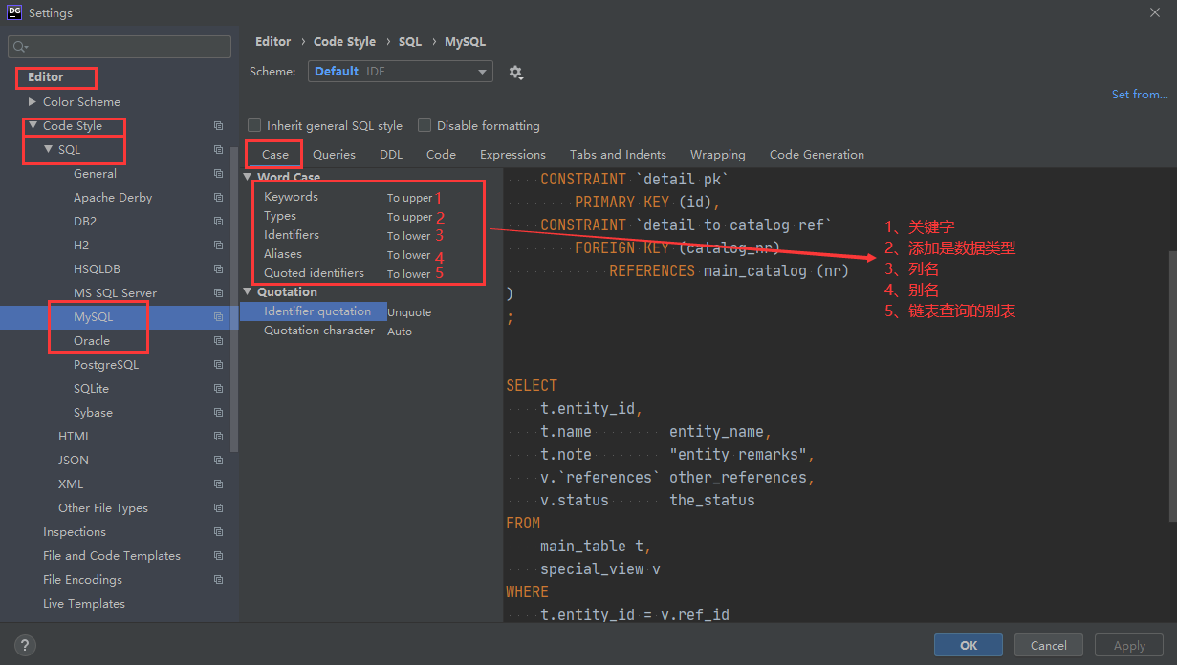Image resolution: width=1177 pixels, height=665 pixels.
Task: Click the Set from... link
Action: [1140, 95]
